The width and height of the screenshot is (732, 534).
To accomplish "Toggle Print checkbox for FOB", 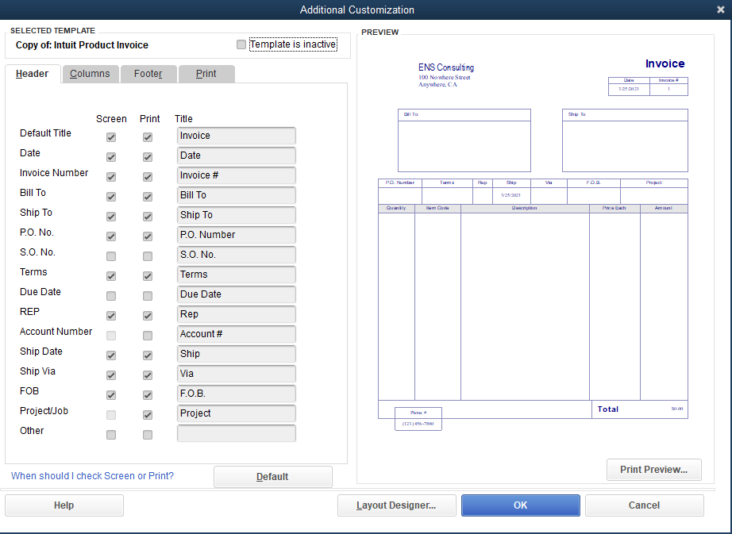I will coord(148,395).
